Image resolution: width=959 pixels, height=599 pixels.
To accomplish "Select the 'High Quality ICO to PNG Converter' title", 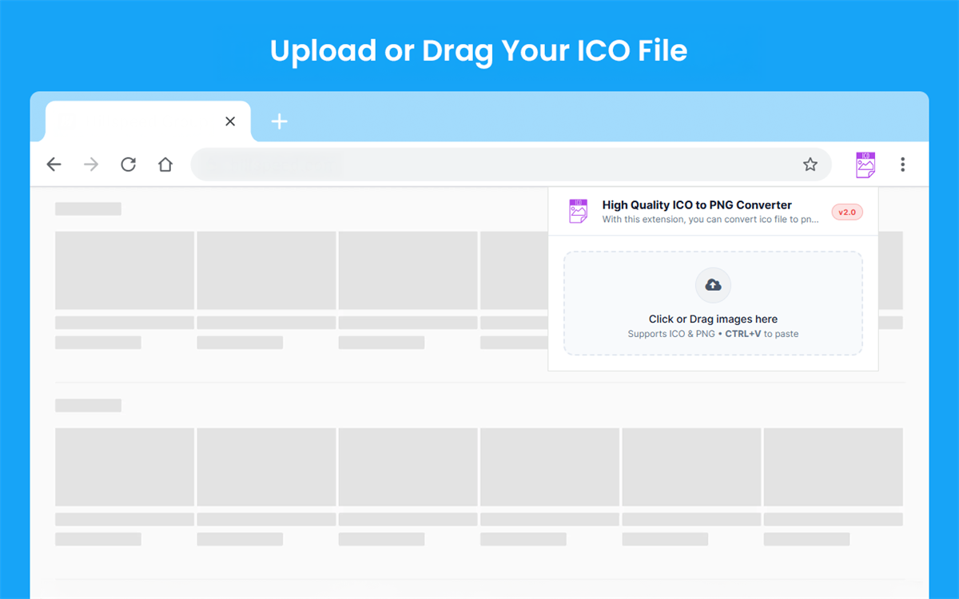I will [x=697, y=205].
